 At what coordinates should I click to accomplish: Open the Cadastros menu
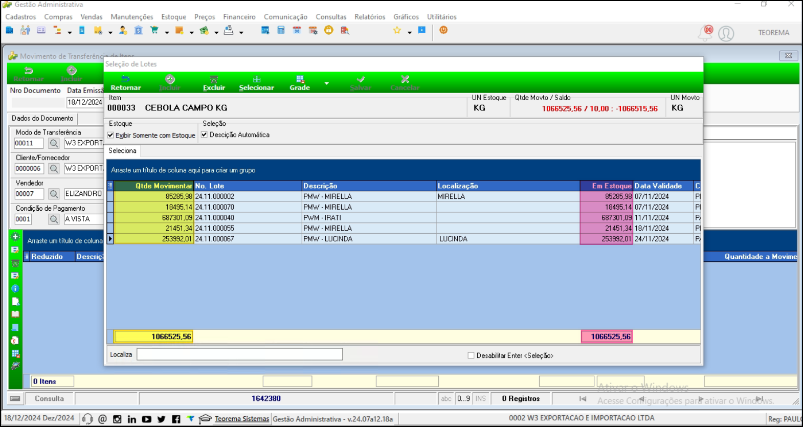[20, 17]
